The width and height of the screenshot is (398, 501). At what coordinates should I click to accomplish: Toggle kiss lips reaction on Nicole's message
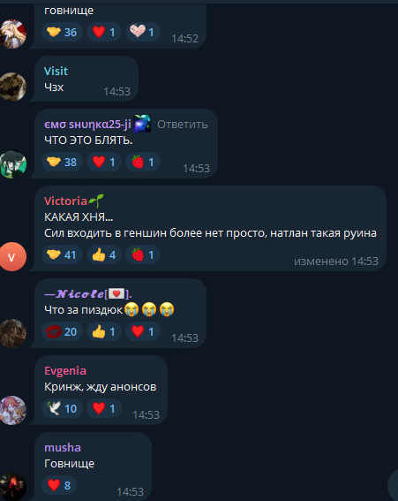[x=63, y=331]
